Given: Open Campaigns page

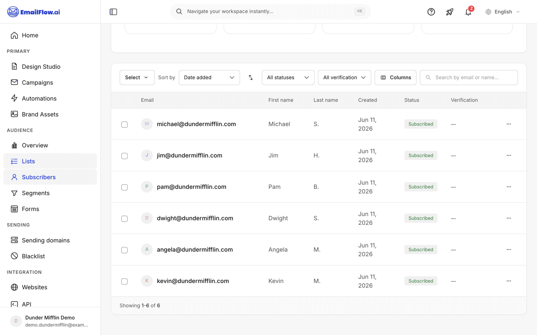Looking at the screenshot, I should (50, 82).
